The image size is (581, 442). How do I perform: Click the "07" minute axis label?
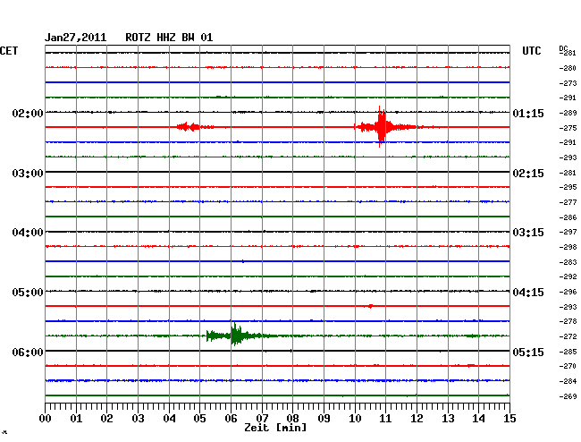(x=262, y=419)
